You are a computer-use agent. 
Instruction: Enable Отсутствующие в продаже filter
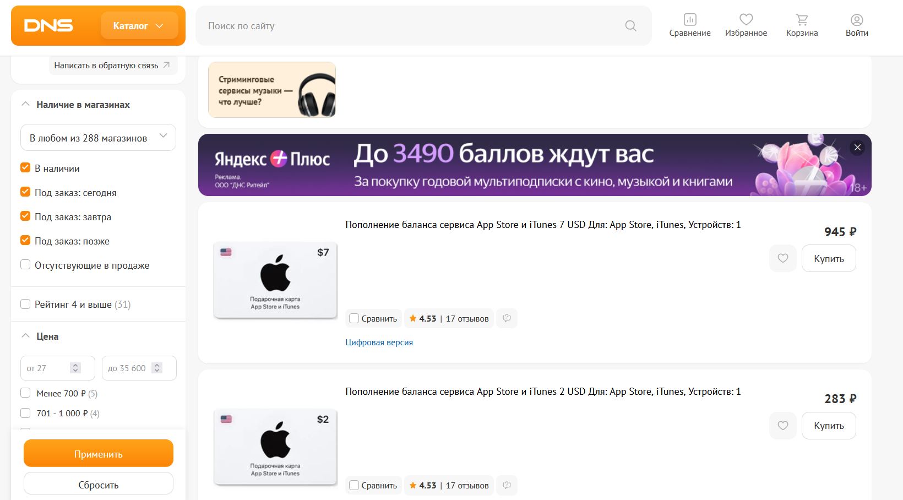(x=25, y=264)
